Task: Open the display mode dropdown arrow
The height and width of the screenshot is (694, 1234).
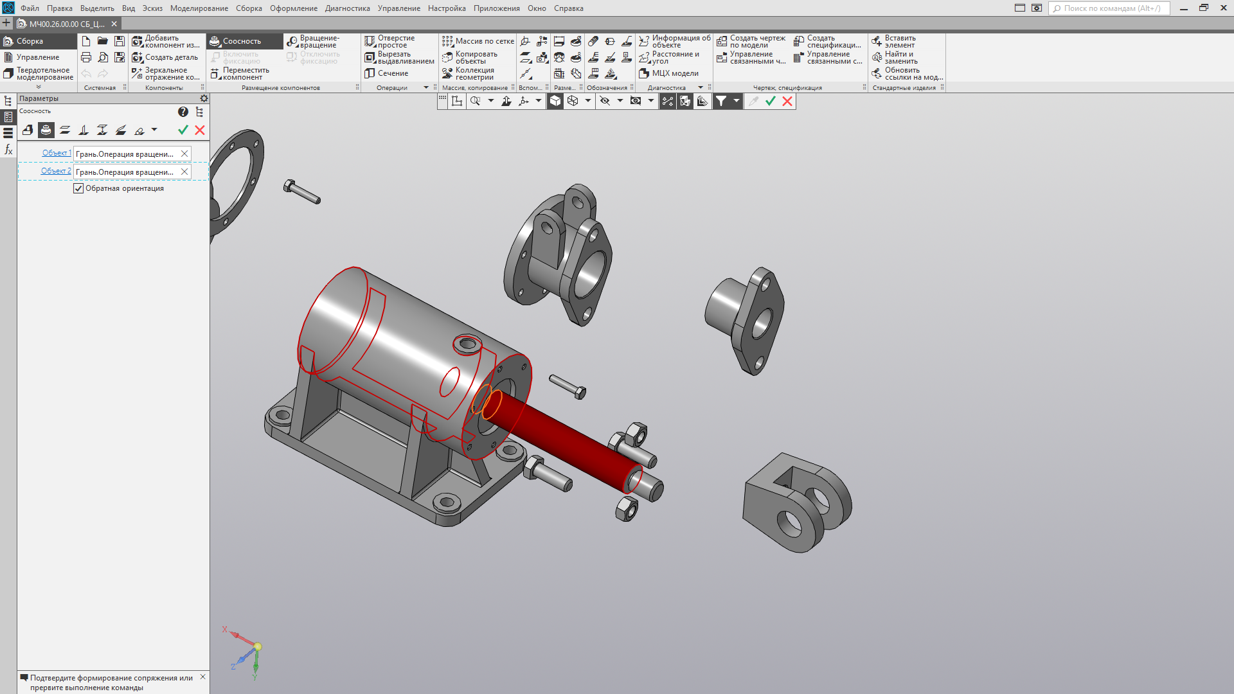Action: (588, 101)
